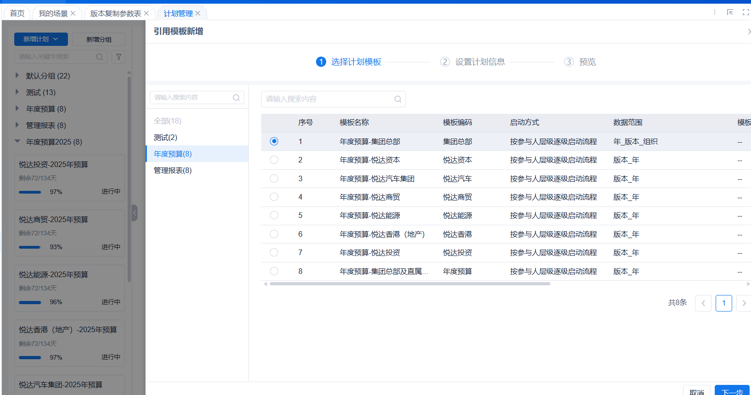Click the fullscreen icon at top right

(x=745, y=12)
